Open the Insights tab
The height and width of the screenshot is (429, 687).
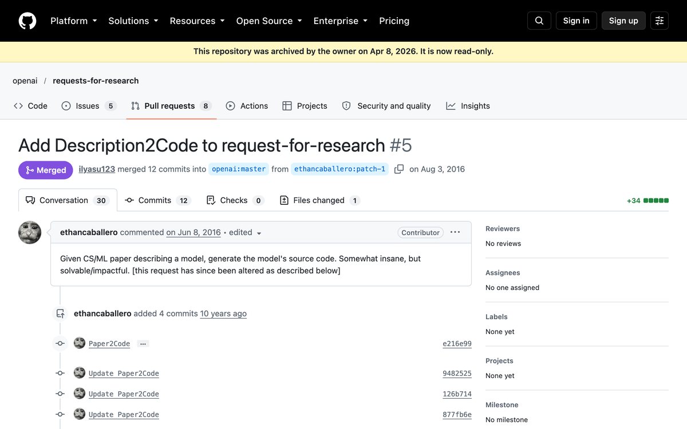(468, 106)
